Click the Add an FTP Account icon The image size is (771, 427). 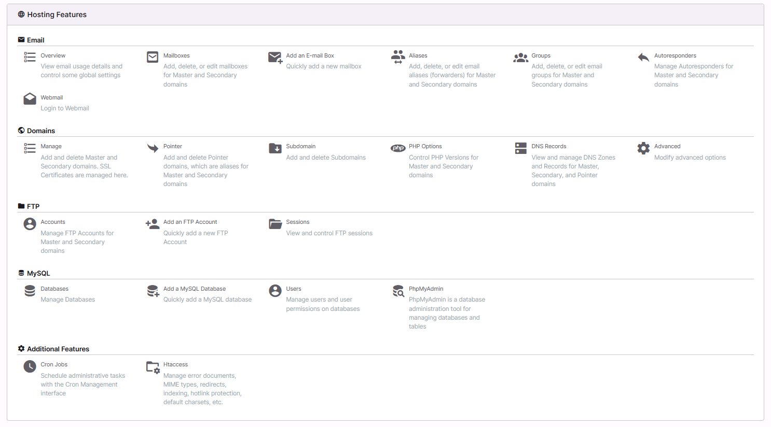click(x=152, y=223)
